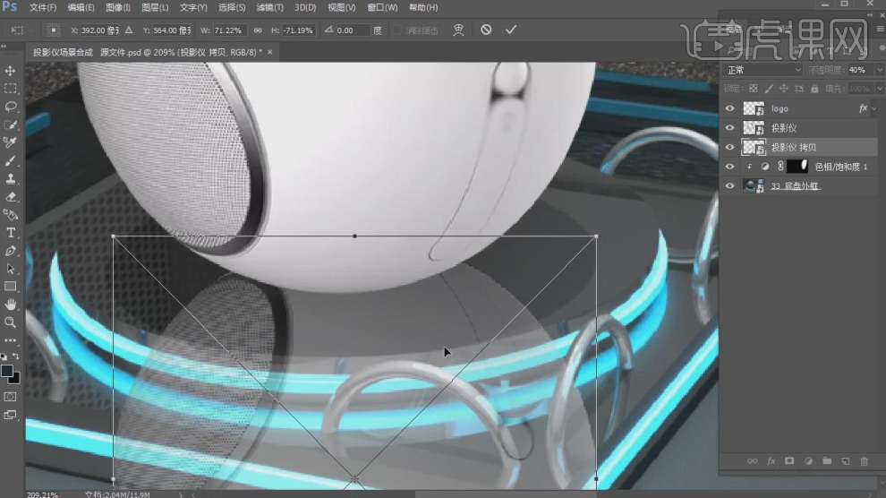The image size is (886, 498).
Task: Select the Lasso tool
Action: coord(11,107)
